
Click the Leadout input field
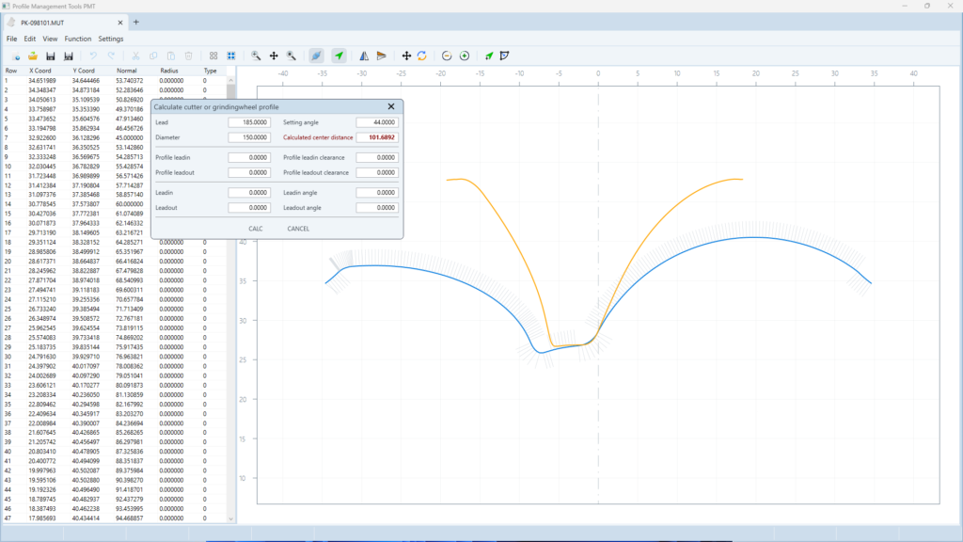249,208
